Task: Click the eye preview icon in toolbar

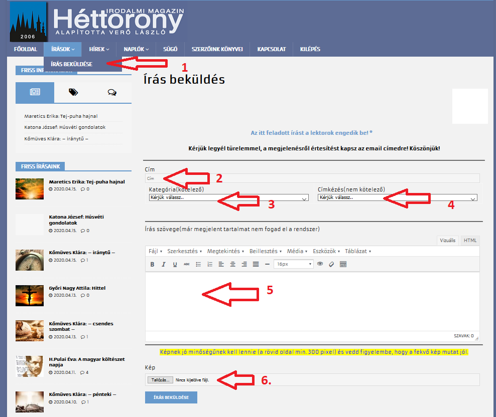Action: [x=320, y=264]
